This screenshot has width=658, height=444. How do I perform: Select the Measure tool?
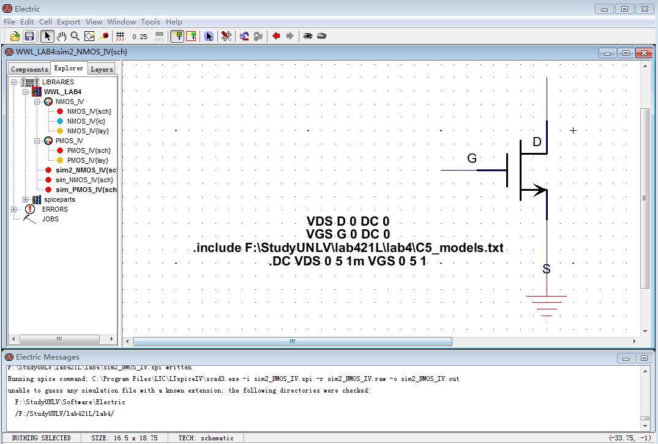click(x=104, y=37)
